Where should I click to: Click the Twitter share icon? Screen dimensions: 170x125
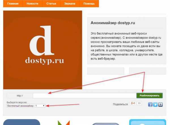tap(155, 105)
